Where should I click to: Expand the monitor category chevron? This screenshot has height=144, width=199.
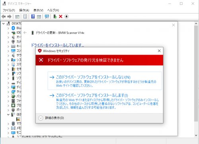click(8, 133)
